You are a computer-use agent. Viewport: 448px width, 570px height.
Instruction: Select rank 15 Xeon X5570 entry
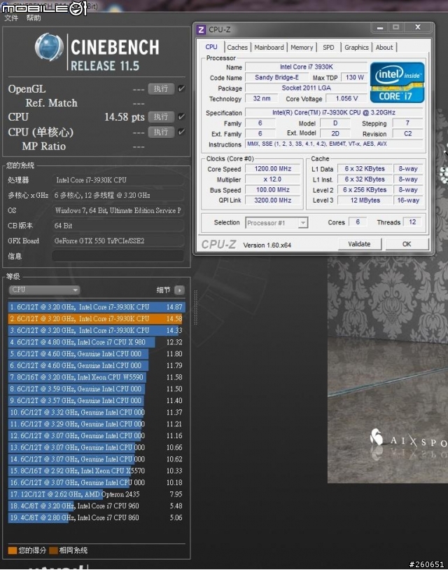pyautogui.click(x=97, y=470)
